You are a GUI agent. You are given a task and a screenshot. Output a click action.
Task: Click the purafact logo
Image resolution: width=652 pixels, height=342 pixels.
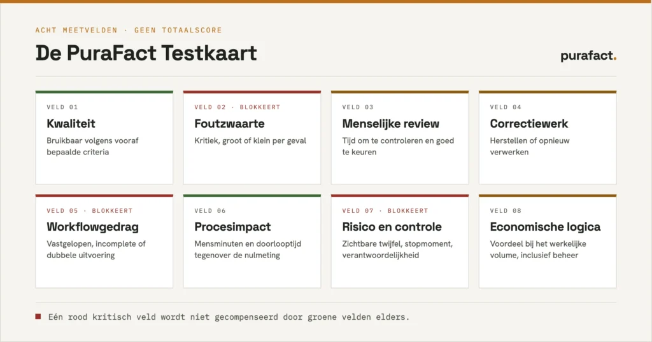pyautogui.click(x=588, y=55)
